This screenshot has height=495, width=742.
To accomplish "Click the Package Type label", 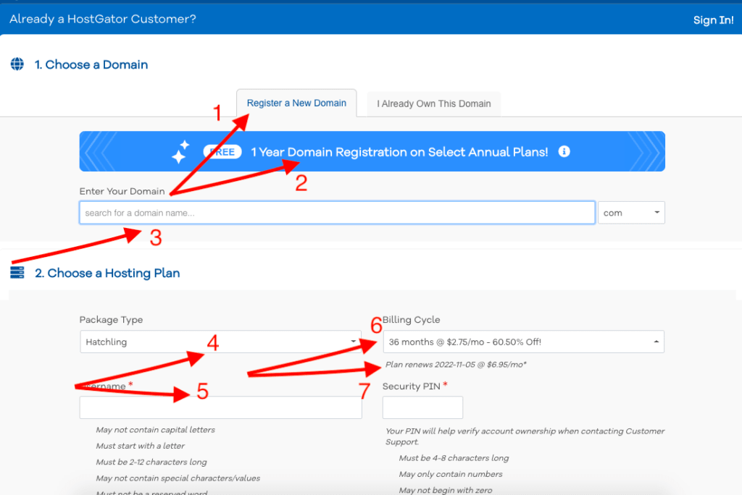I will pyautogui.click(x=111, y=320).
